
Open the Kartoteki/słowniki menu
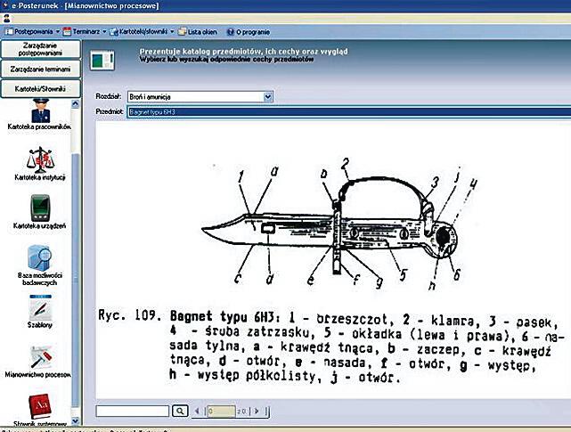(x=143, y=31)
